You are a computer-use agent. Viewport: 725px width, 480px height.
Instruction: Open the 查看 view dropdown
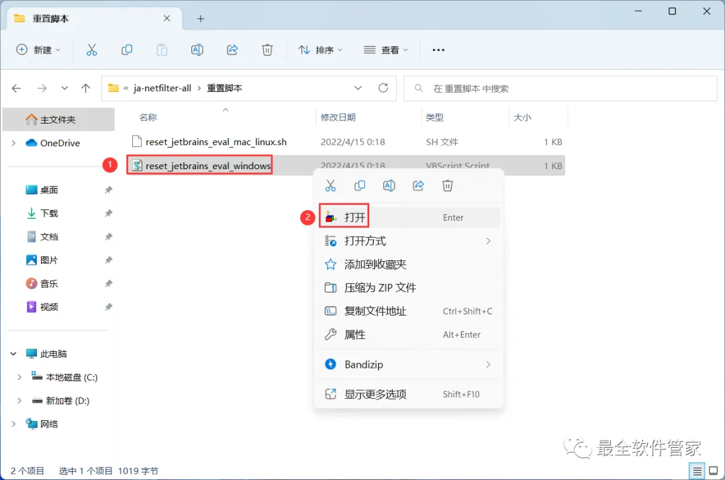[385, 50]
